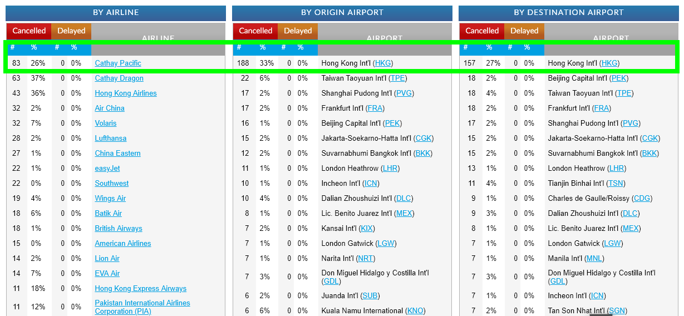Open FRA link in origin airport table
684x316 pixels.
pos(375,108)
